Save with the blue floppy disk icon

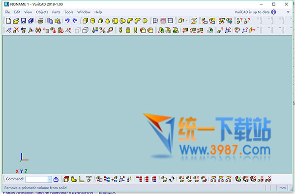pos(23,21)
